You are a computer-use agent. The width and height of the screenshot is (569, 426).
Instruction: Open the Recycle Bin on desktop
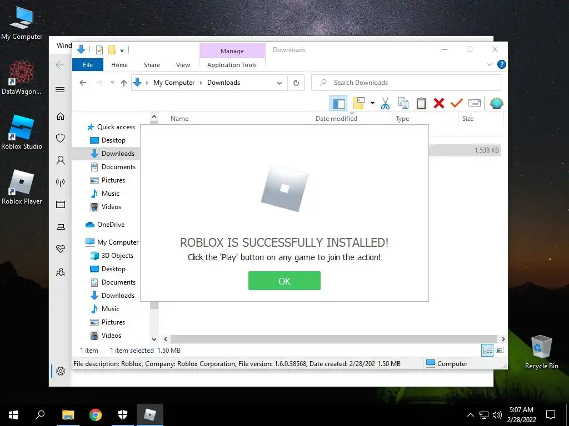click(x=541, y=352)
